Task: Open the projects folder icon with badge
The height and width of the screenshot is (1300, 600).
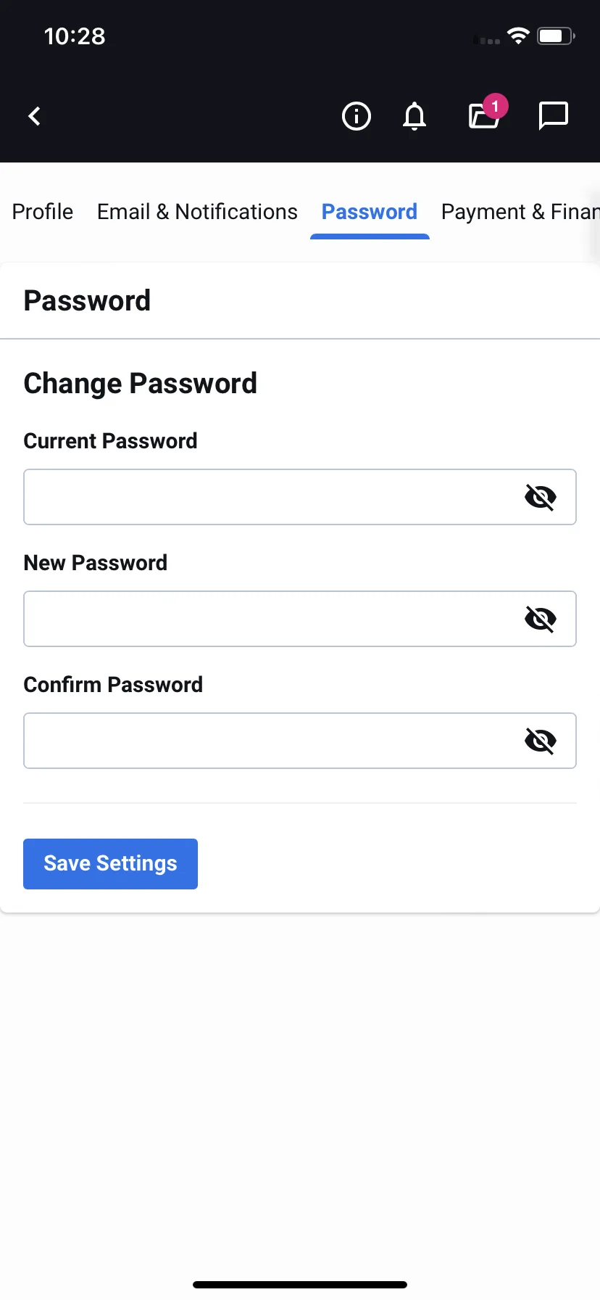Action: (x=484, y=116)
